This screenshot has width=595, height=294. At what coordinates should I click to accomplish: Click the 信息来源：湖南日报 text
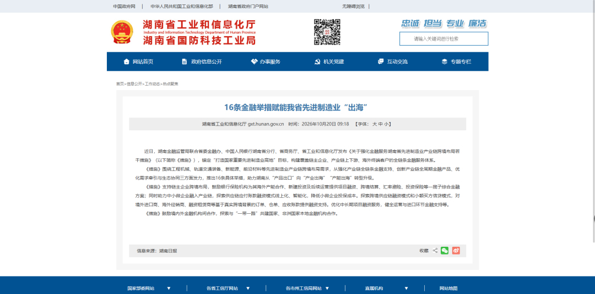pyautogui.click(x=156, y=251)
